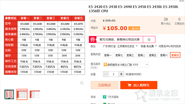Click the 累计评论 28 reviews count
Image resolution: width=185 pixels, height=104 pixels.
(x=166, y=21)
